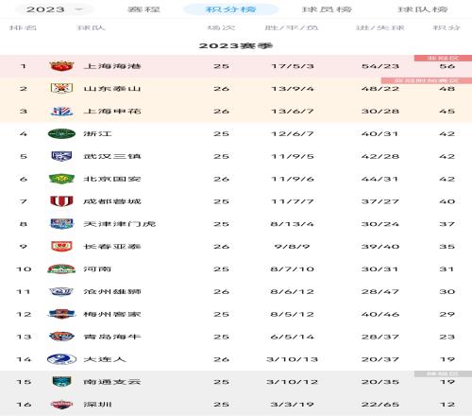Open the 2023 season dropdown

(x=55, y=9)
